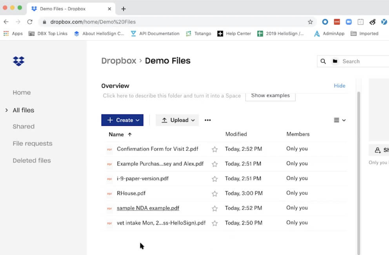Click the address bar URL
Viewport: 389px width, 255px height.
coord(93,22)
